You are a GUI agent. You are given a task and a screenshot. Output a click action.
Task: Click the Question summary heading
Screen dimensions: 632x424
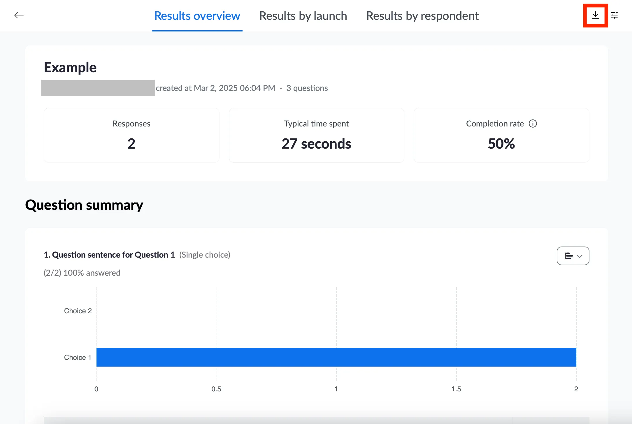tap(84, 205)
